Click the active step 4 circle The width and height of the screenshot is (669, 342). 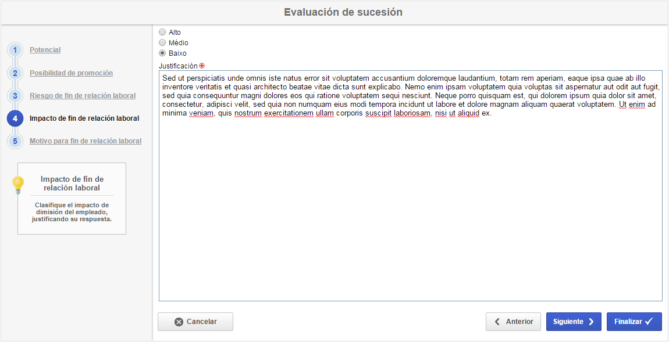pyautogui.click(x=15, y=118)
